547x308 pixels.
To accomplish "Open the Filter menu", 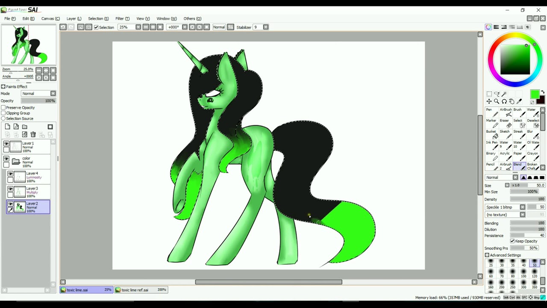I will 122,19.
